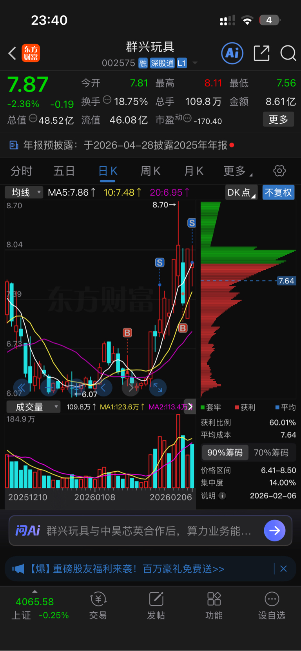301x651 pixels.
Task: Tap the 深股通 badge
Action: [x=162, y=63]
